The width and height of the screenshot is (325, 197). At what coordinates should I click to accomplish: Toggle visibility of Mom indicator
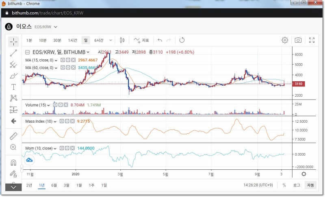coord(62,148)
